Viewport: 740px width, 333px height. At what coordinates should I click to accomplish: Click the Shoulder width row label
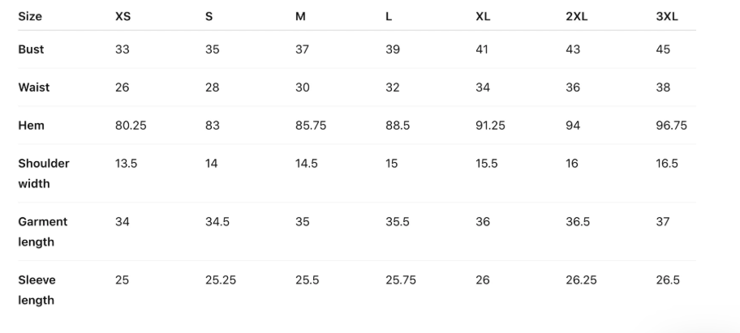point(44,173)
